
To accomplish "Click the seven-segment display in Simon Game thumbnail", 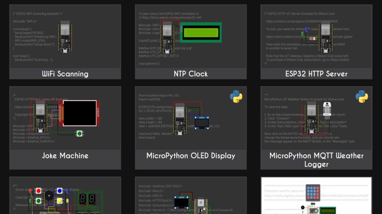I will (x=87, y=199).
